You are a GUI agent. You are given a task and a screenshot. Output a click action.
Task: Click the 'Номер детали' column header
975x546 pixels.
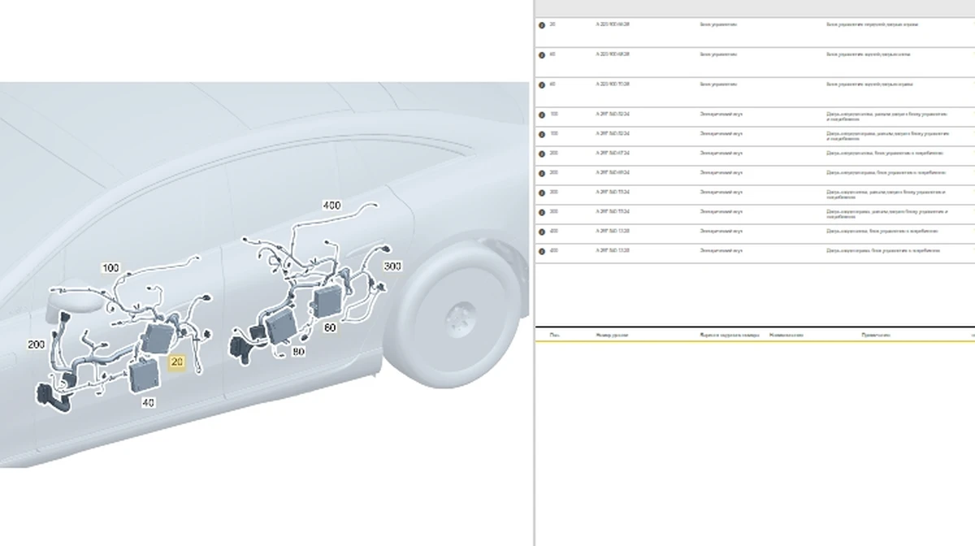pos(612,335)
